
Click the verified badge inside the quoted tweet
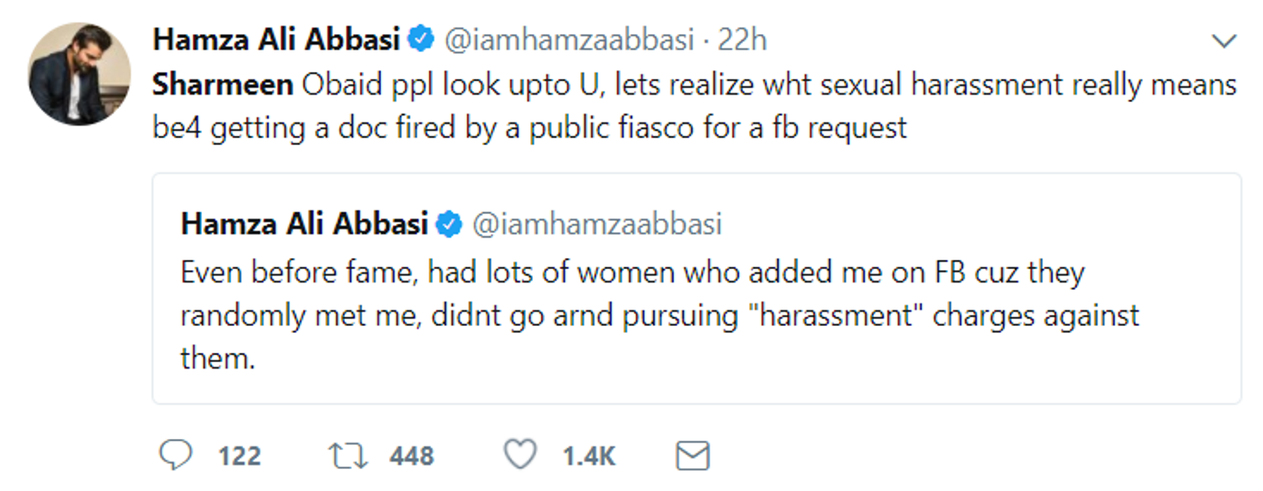point(449,224)
